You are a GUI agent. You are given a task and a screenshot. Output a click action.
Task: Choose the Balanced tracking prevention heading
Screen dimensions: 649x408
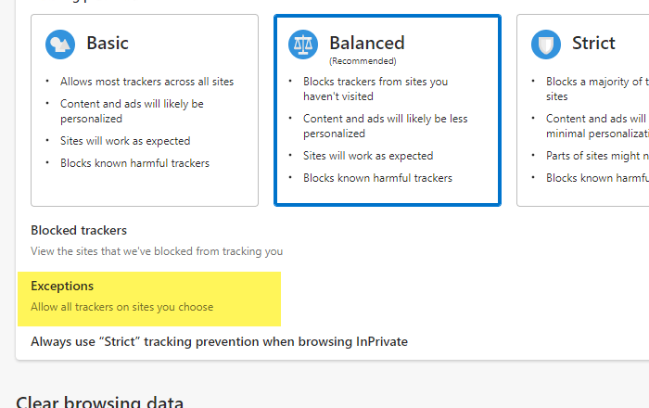click(366, 43)
